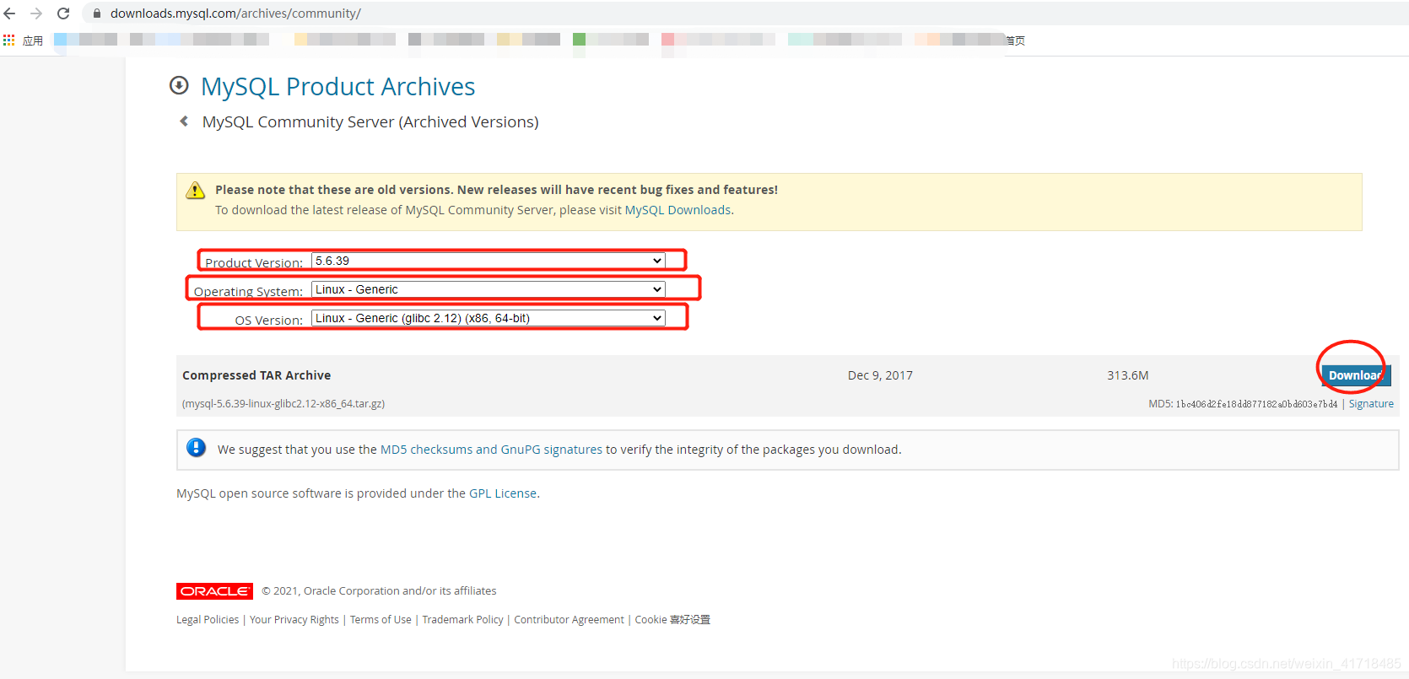Image resolution: width=1409 pixels, height=679 pixels.
Task: Open Legal Policies footer link
Action: coord(208,619)
